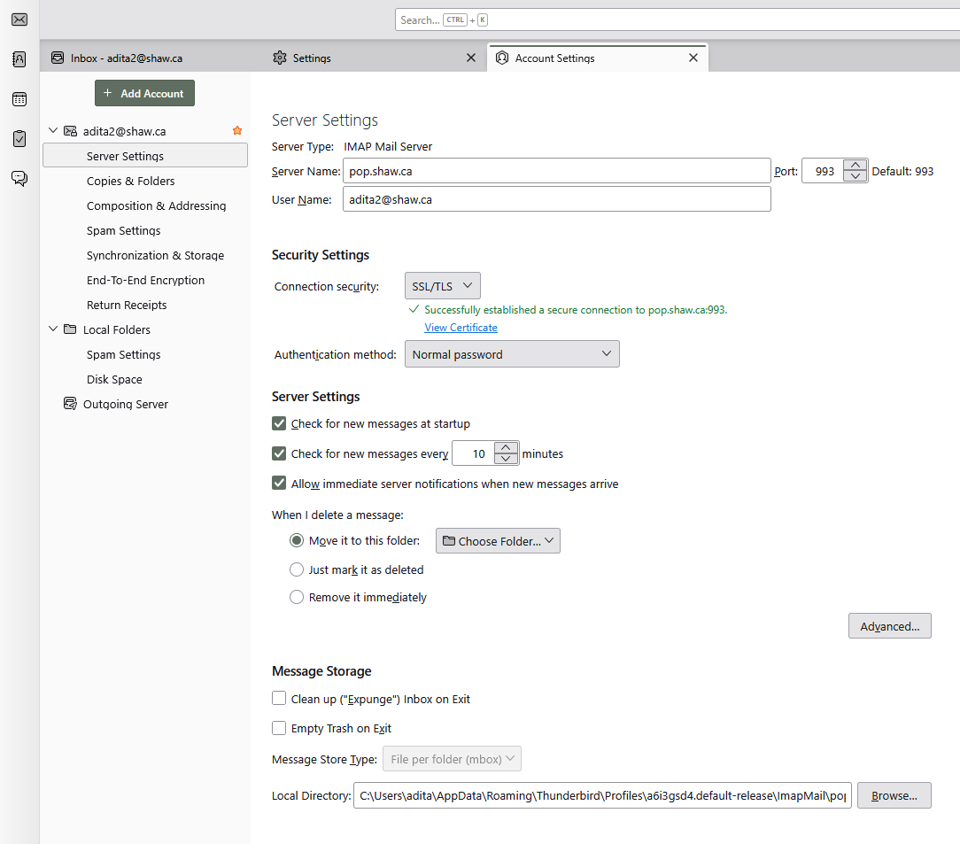Click the Outgoing Server icon
The height and width of the screenshot is (844, 960).
point(71,404)
